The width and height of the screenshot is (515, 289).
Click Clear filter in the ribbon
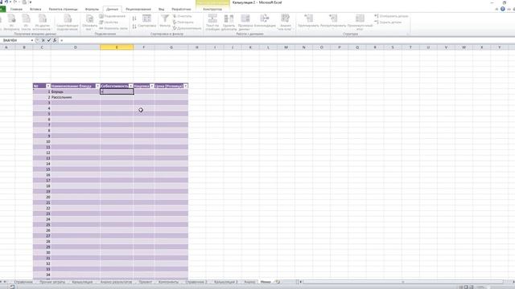[x=183, y=16]
